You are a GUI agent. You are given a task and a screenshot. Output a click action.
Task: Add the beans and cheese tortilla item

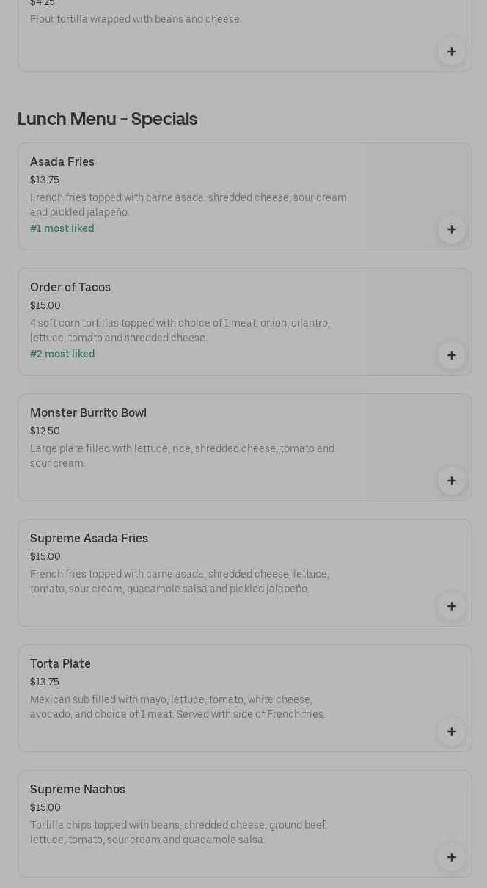pyautogui.click(x=451, y=51)
